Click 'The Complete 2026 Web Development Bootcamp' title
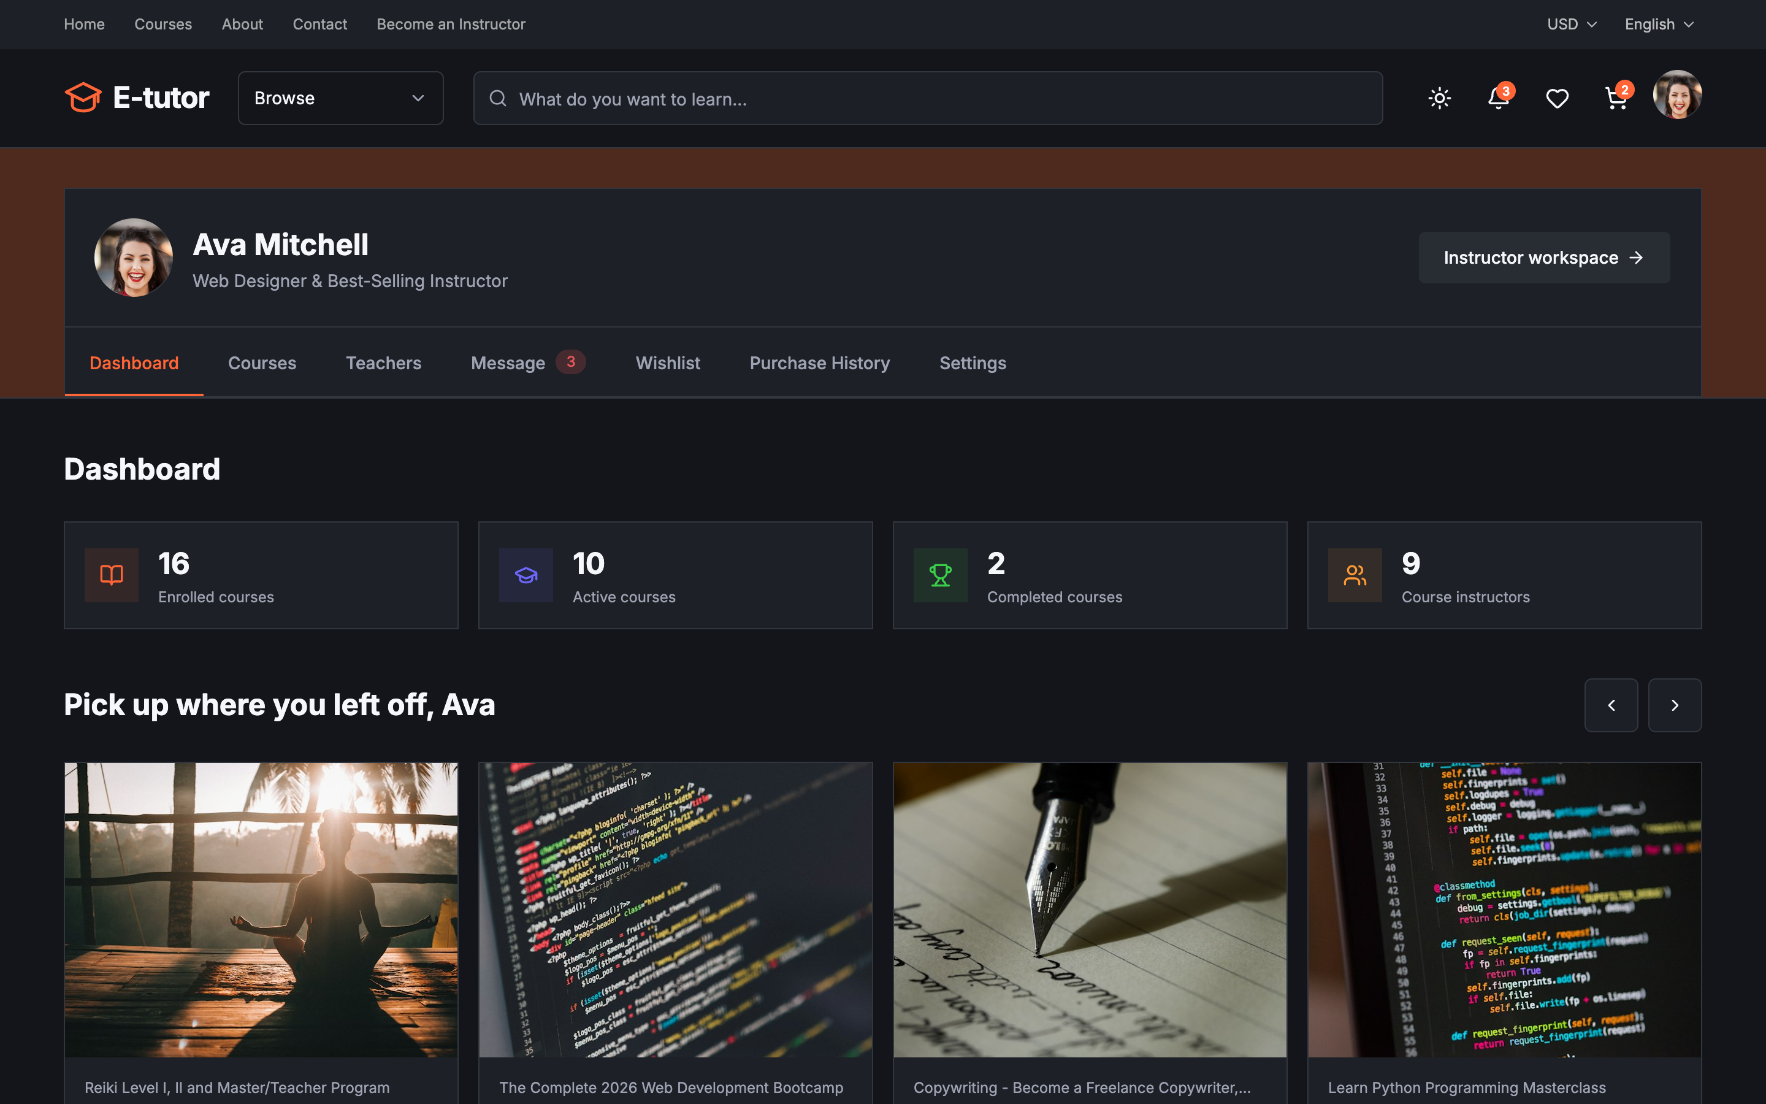 (671, 1087)
